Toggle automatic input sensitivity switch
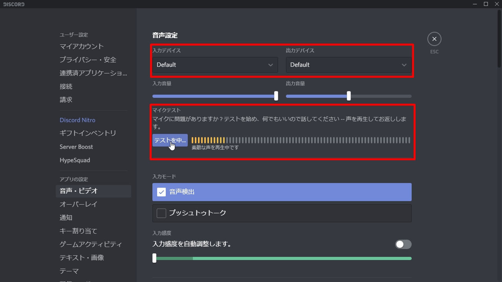Screen dimensions: 502x282 pos(403,244)
